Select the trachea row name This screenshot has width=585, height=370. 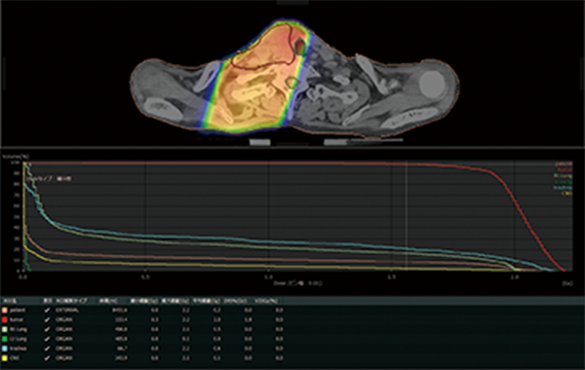[x=18, y=349]
